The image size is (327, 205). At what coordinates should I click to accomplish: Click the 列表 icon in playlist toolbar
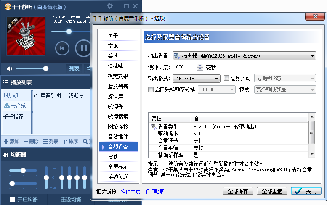(45, 142)
